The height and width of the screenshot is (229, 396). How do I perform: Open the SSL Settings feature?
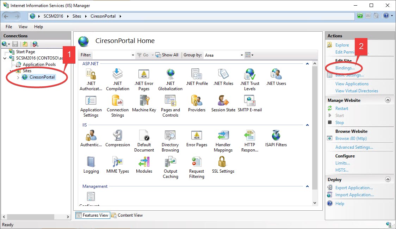pyautogui.click(x=223, y=165)
